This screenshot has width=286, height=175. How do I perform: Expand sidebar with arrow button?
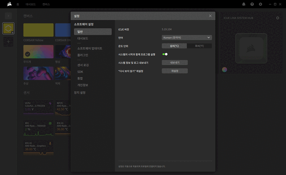[8, 16]
